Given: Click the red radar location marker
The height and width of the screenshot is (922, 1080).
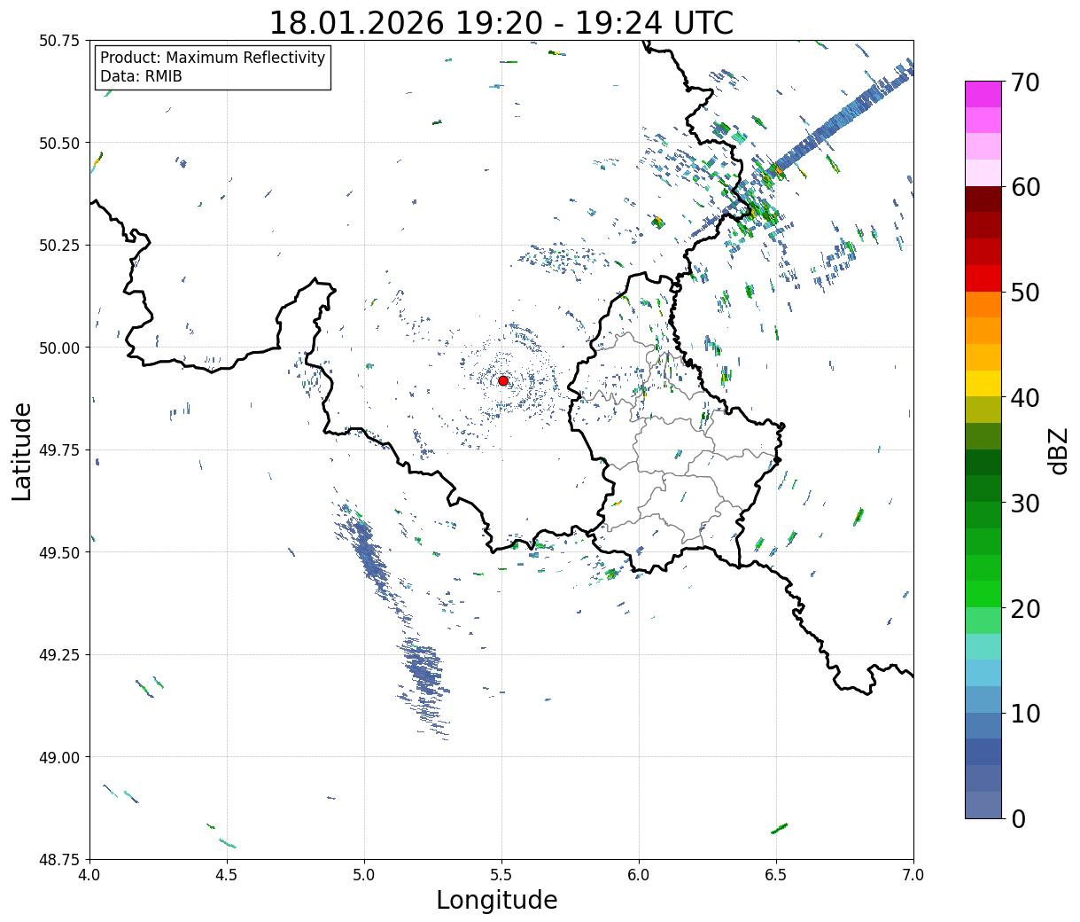Looking at the screenshot, I should pos(503,380).
